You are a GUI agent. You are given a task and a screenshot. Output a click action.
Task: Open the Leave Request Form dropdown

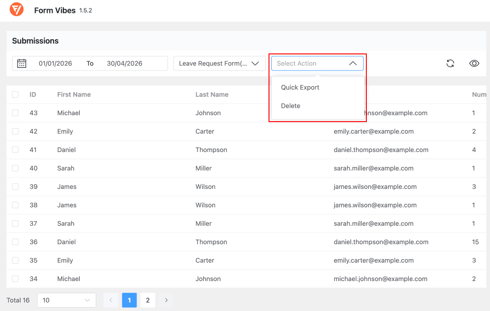point(219,63)
